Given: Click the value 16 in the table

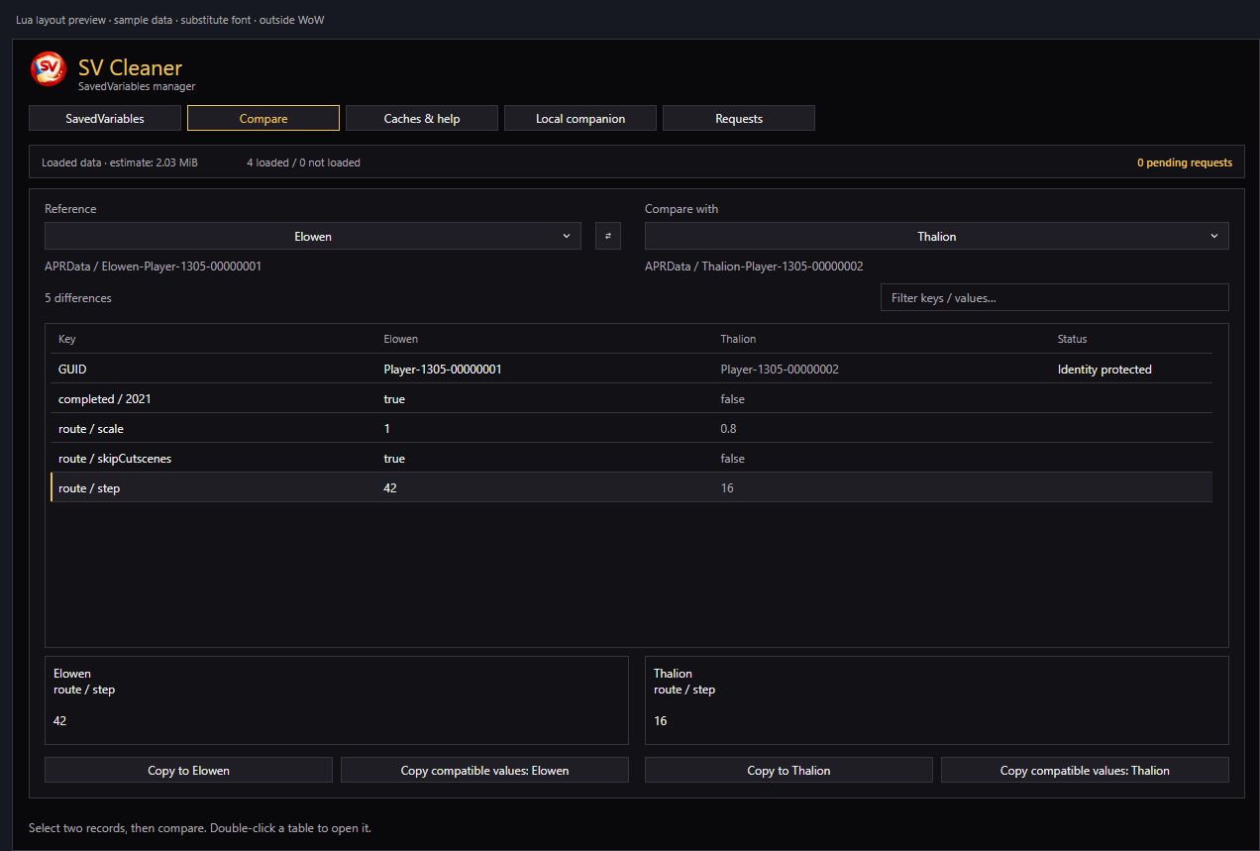Looking at the screenshot, I should [x=727, y=487].
